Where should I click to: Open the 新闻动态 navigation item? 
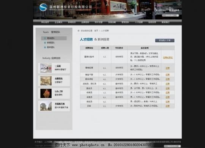tap(72, 22)
